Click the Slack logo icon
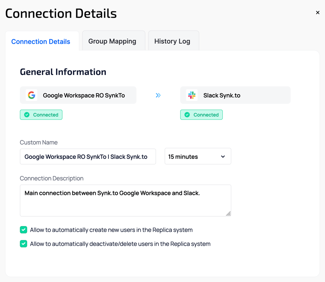Screen dimensions: 325x282 192,95
